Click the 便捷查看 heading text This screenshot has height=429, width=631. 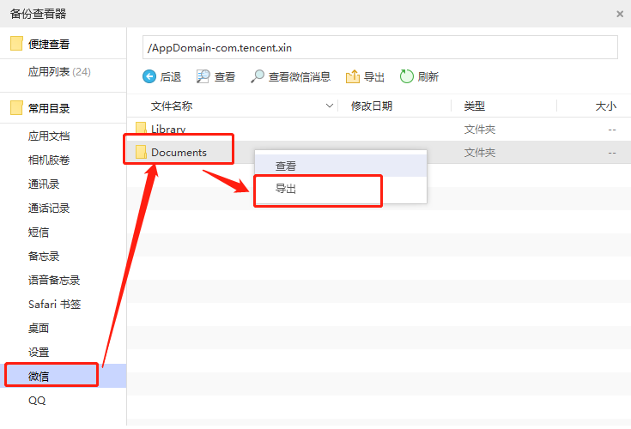[x=49, y=44]
